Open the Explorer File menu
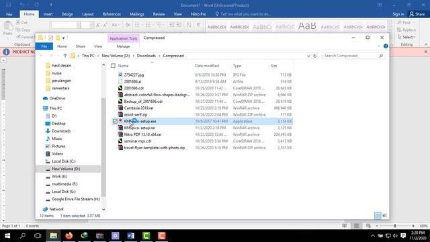The width and height of the screenshot is (430, 242). coord(44,46)
